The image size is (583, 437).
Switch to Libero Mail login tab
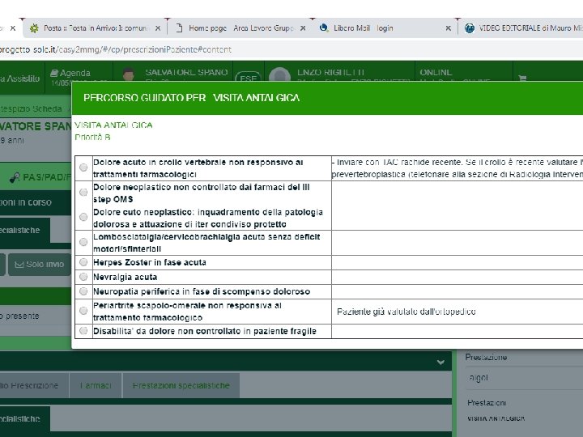385,28
